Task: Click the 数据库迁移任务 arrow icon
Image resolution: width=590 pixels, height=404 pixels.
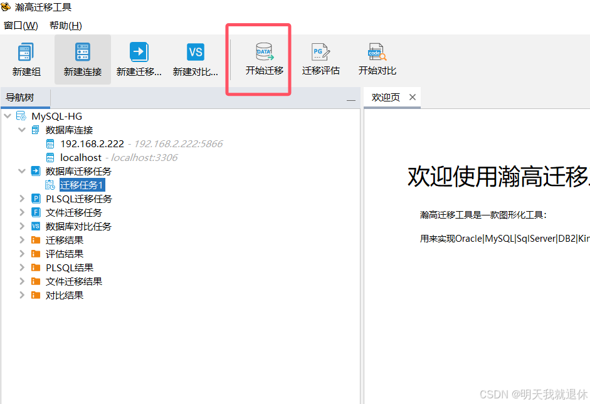Action: pyautogui.click(x=35, y=172)
